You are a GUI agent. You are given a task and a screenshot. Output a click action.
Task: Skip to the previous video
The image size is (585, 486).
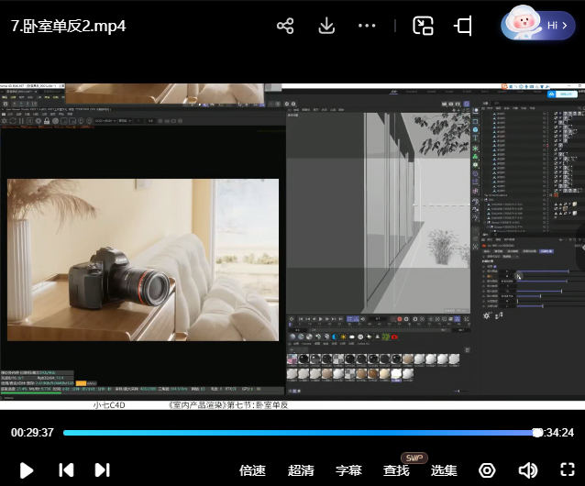pyautogui.click(x=66, y=470)
